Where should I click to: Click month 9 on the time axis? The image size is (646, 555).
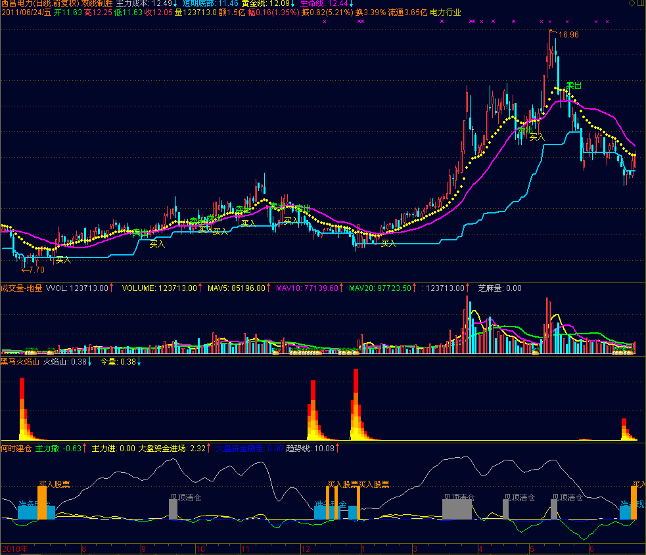coord(143,549)
